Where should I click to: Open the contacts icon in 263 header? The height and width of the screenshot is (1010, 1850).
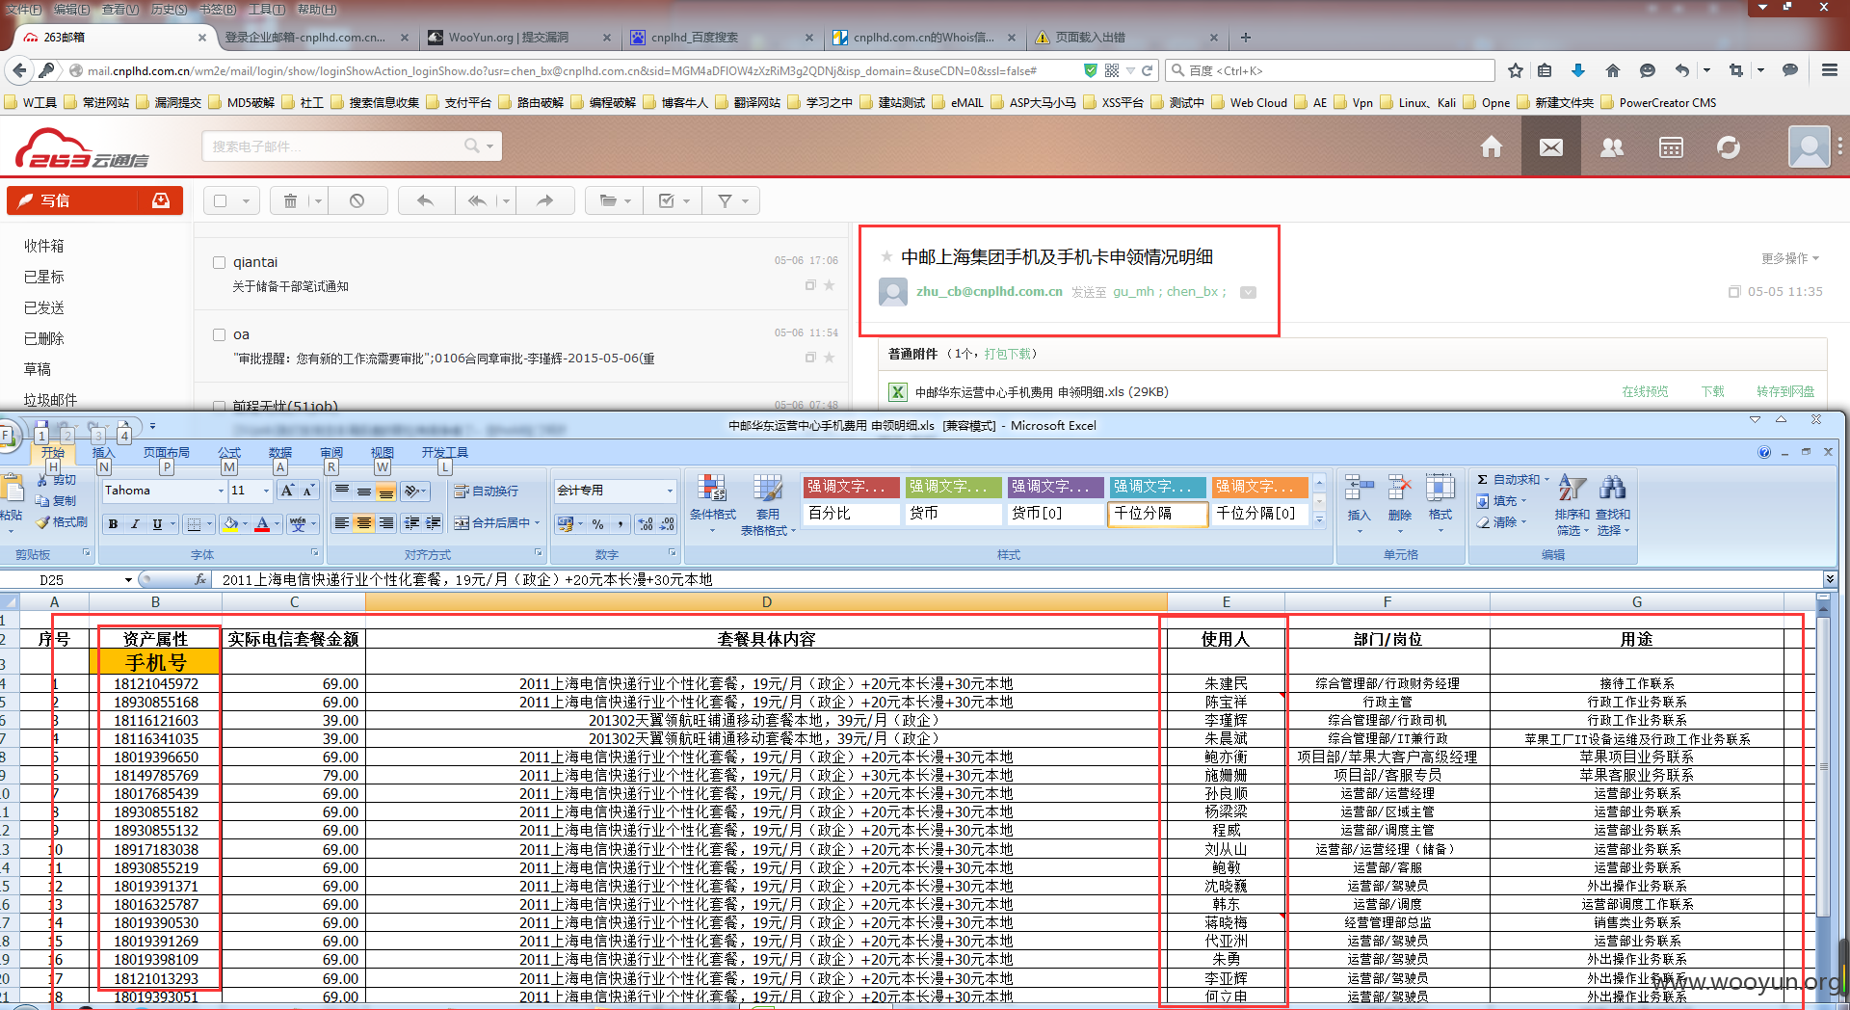click(1611, 147)
